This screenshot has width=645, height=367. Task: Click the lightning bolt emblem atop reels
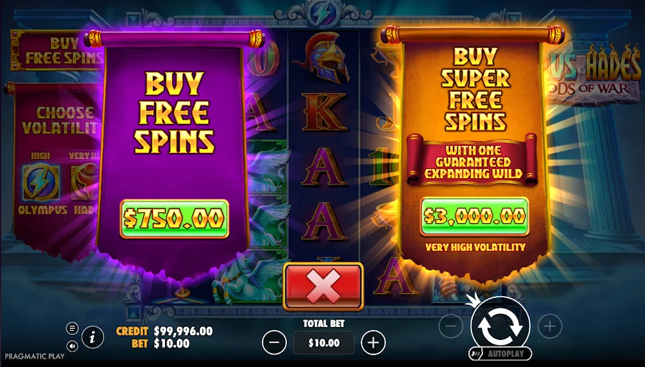pyautogui.click(x=323, y=14)
